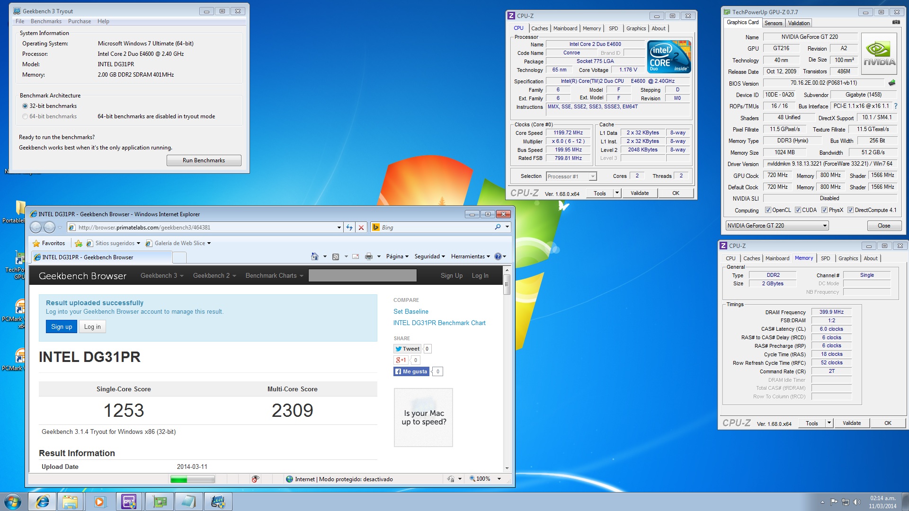Click the Intel Core 2 Duo logo in CPU-Z
This screenshot has height=511, width=909.
669,57
